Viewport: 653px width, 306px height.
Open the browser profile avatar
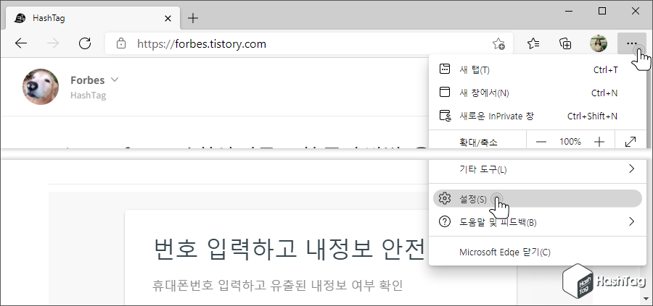pos(599,43)
